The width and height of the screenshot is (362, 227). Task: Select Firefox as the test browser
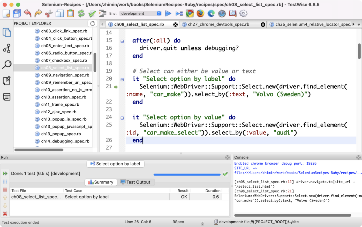point(200,13)
